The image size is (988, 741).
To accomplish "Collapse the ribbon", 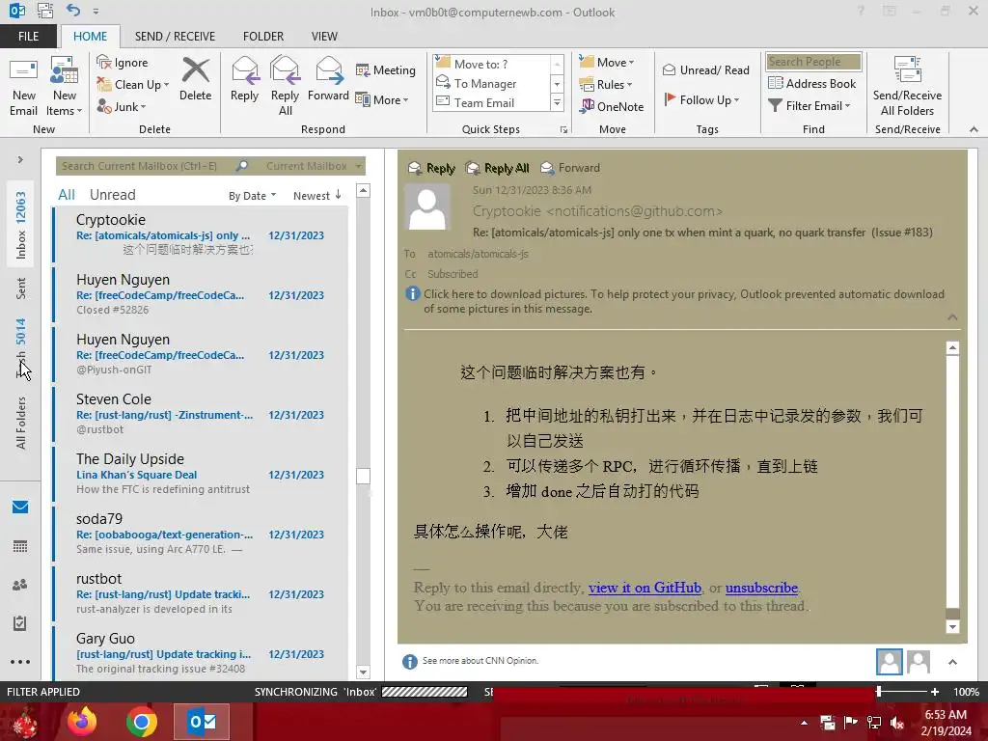I will tap(974, 129).
